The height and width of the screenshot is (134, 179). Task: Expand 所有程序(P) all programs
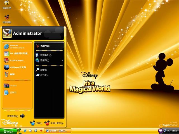point(16,116)
